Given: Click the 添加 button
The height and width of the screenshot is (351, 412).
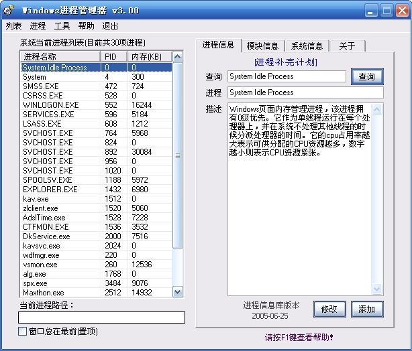Looking at the screenshot, I should point(367,309).
